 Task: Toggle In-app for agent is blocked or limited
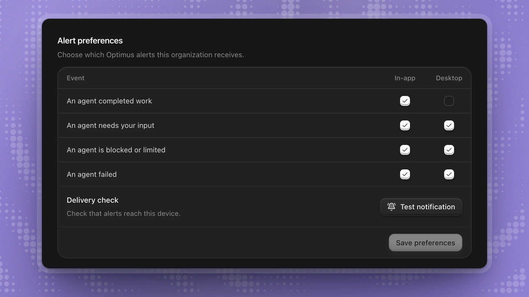(x=405, y=150)
